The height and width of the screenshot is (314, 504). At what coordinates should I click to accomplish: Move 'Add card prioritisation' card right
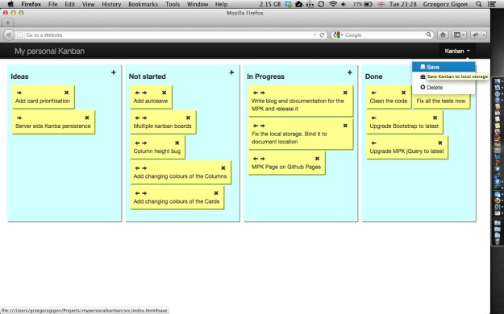(19, 93)
